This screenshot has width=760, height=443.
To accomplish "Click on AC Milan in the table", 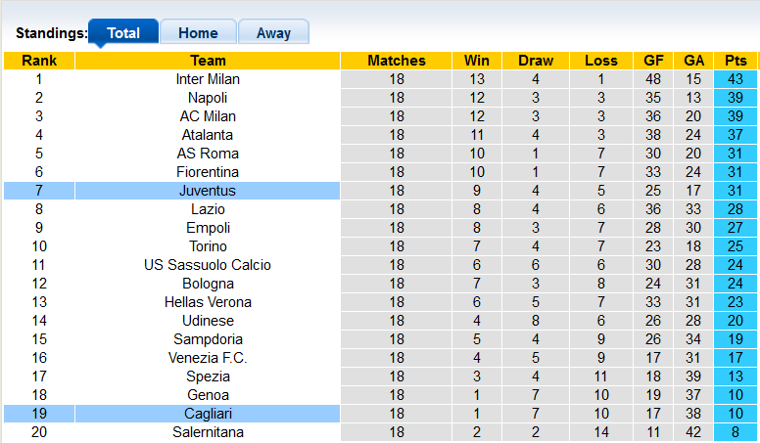I will pyautogui.click(x=208, y=116).
